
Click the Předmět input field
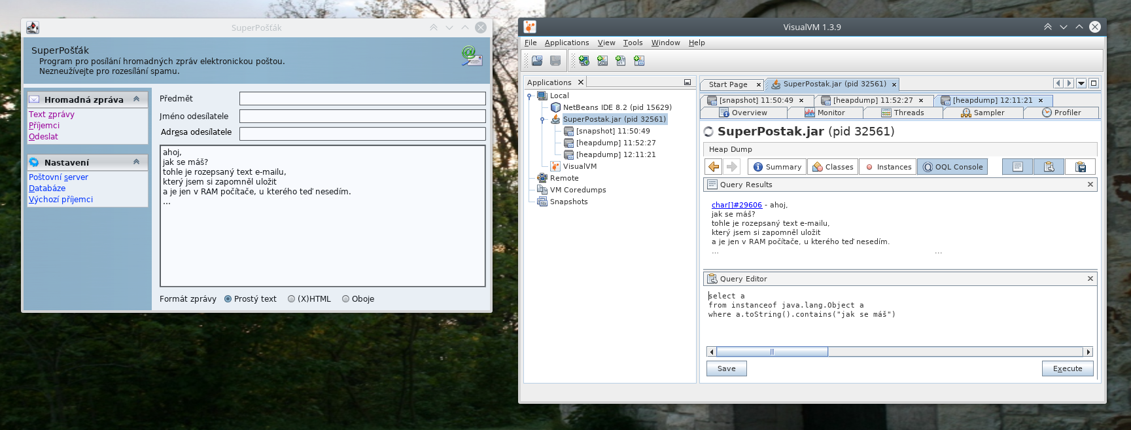tap(362, 99)
